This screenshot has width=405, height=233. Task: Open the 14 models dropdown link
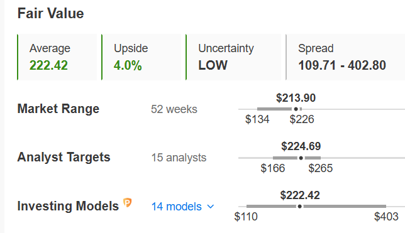click(x=177, y=207)
